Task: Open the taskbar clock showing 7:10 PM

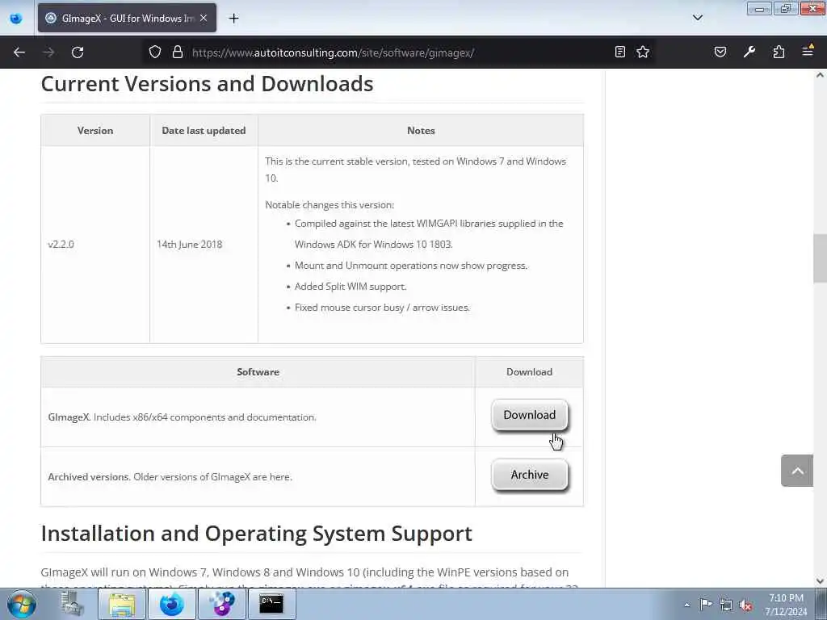Action: coord(786,605)
